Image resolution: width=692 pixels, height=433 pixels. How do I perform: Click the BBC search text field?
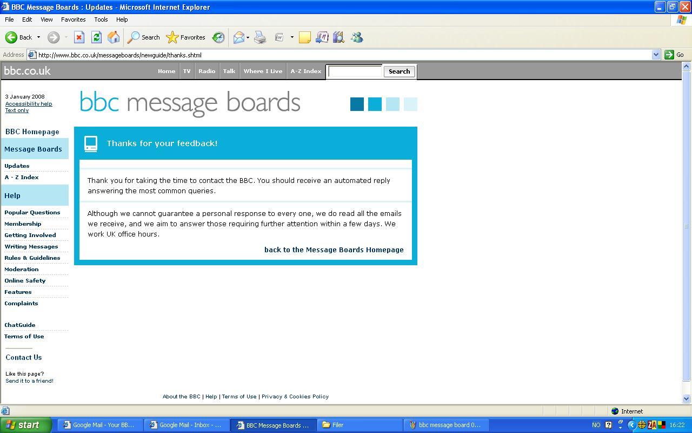[x=355, y=71]
